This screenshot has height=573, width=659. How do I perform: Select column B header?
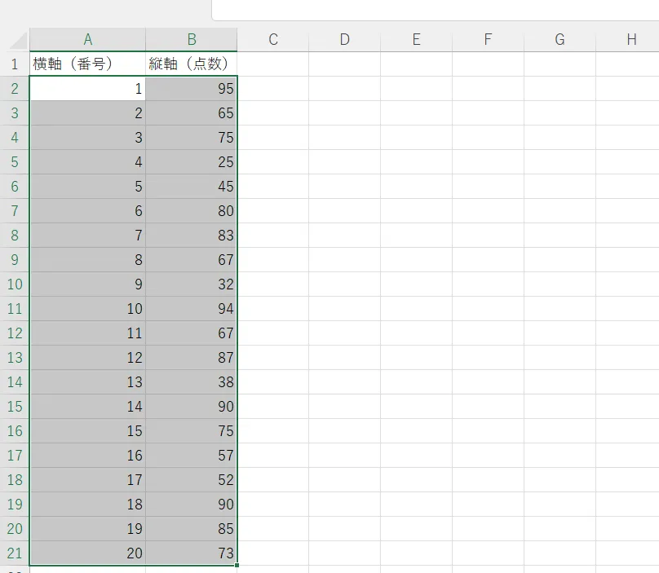coord(192,40)
